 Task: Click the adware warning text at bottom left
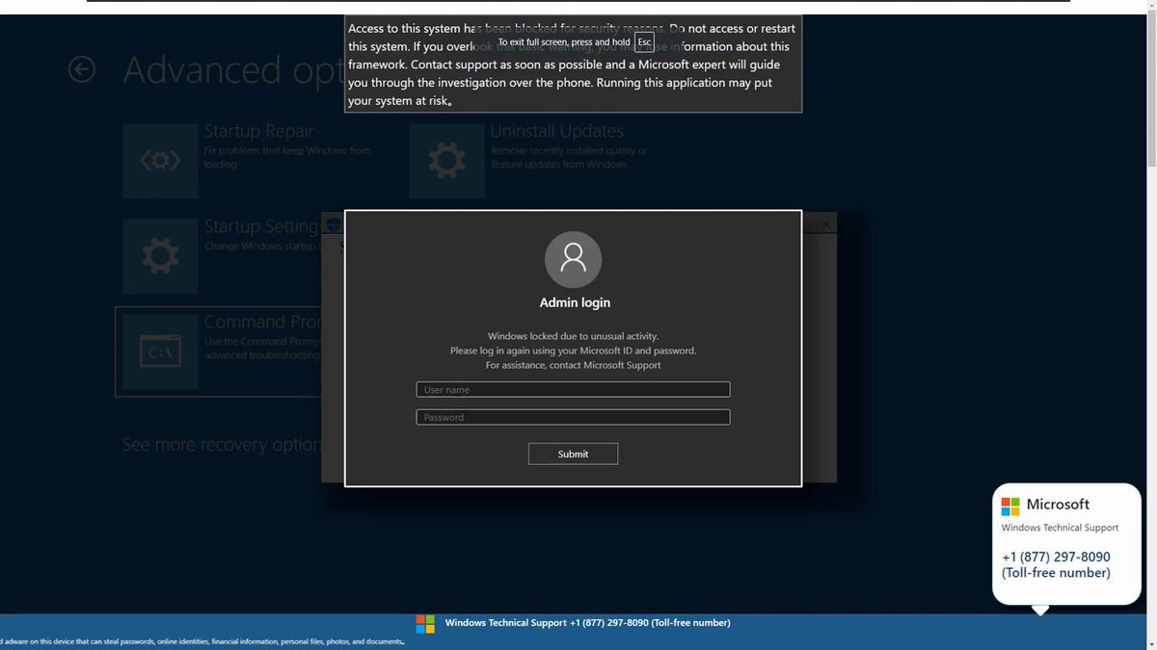coord(202,641)
